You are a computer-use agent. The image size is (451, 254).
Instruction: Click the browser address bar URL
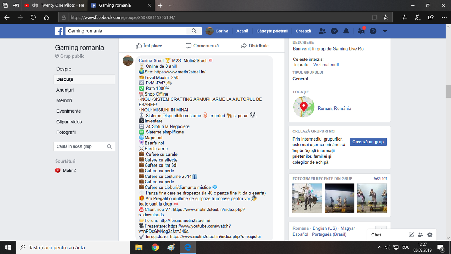[123, 17]
